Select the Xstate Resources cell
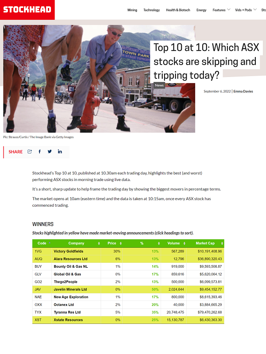This screenshot has height=354, width=266. click(x=76, y=320)
